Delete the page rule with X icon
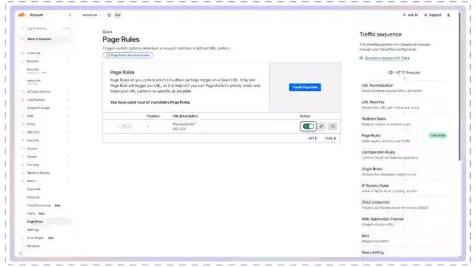 point(332,126)
